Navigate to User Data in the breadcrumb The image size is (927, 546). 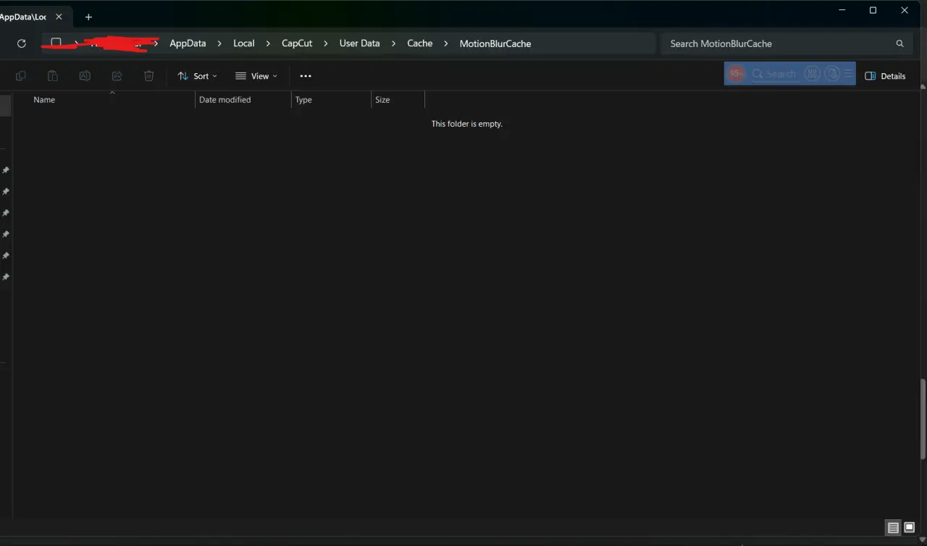(360, 43)
